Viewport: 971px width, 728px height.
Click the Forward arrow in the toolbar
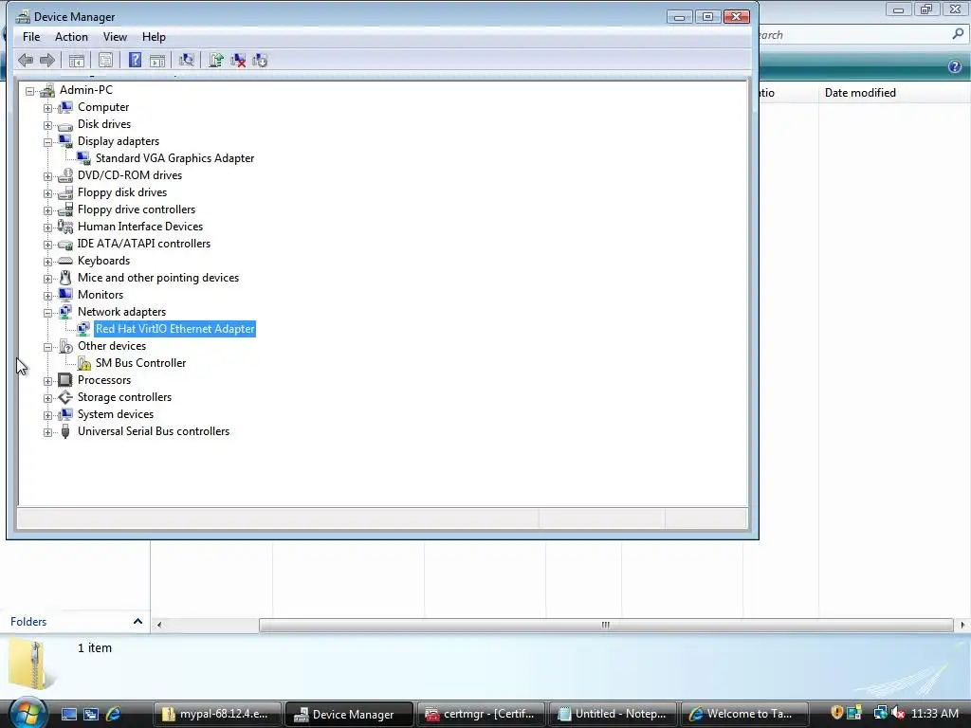[x=47, y=60]
